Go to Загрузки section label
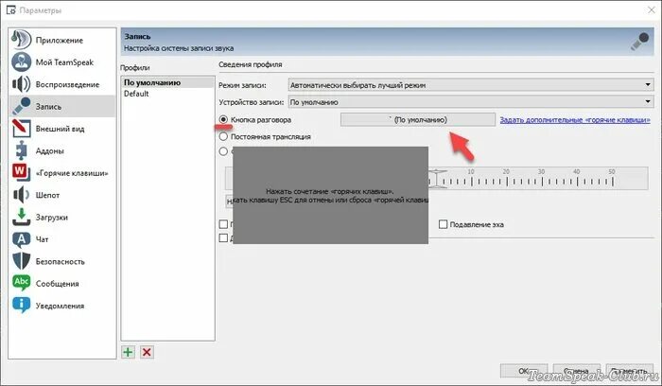Screen dimensions: 662x386 point(51,217)
